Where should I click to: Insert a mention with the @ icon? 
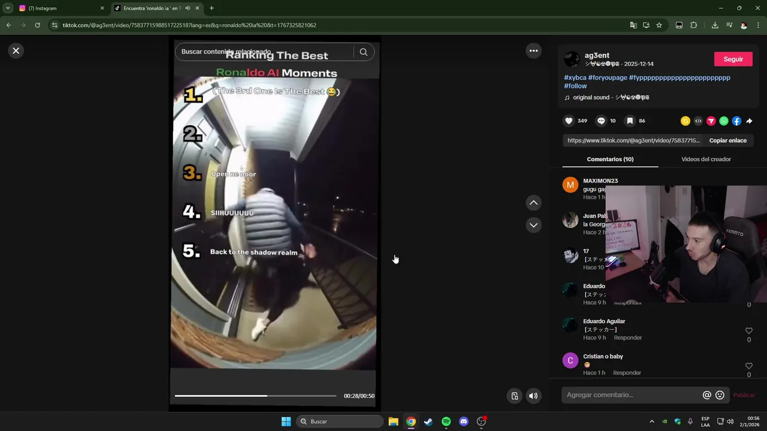(x=707, y=395)
